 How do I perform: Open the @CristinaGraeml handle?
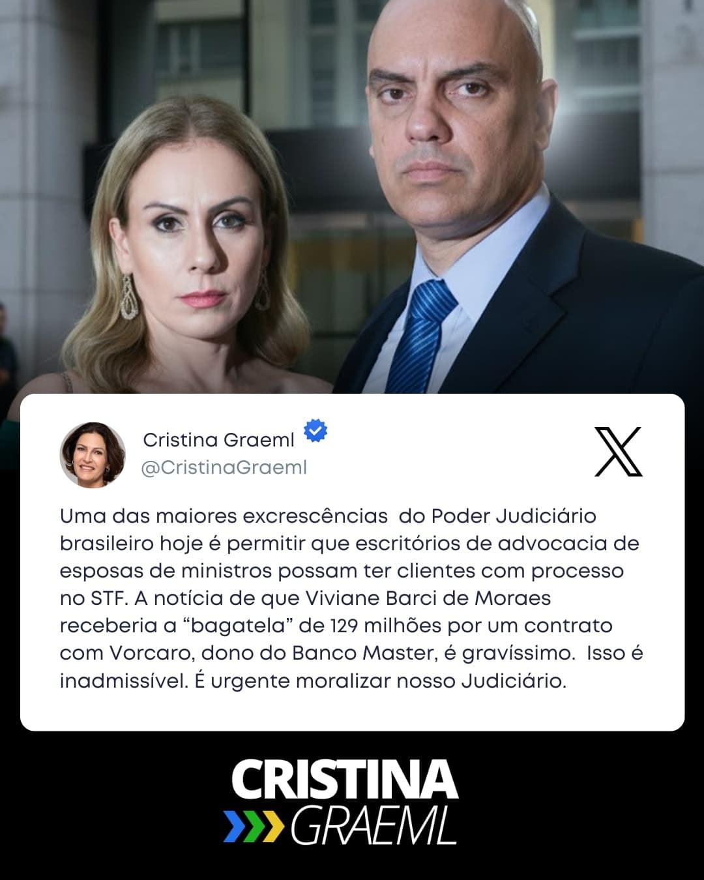tap(224, 467)
